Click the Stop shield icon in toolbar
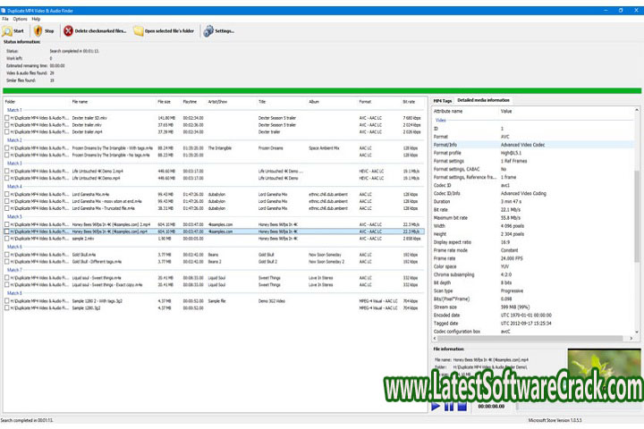This screenshot has height=429, width=644. click(38, 30)
